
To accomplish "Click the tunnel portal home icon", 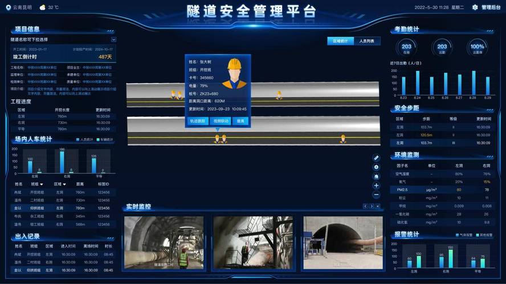I will (x=376, y=176).
